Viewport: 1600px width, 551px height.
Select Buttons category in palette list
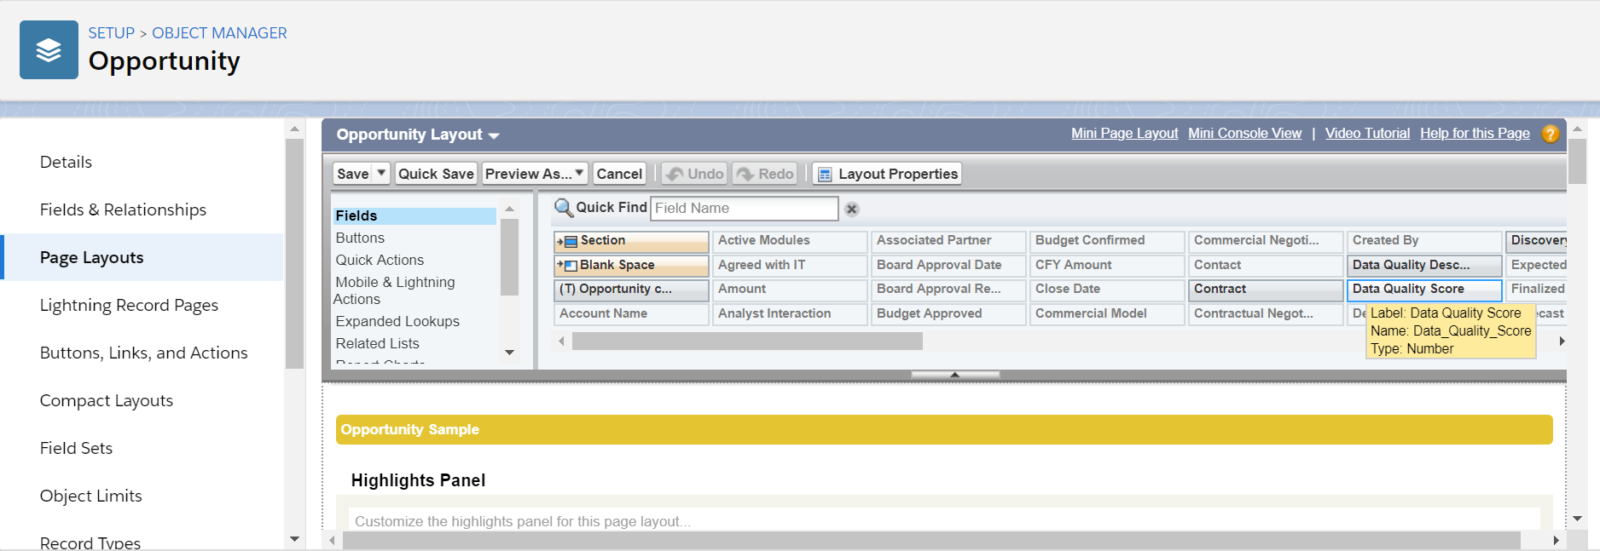360,238
